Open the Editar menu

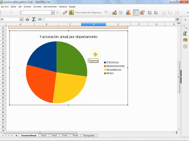coord(14,6)
